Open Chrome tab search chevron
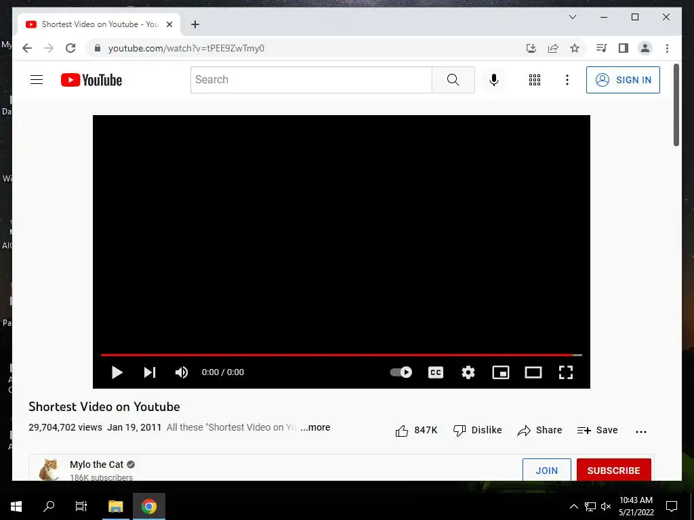Viewport: 694px width, 520px height. tap(572, 17)
